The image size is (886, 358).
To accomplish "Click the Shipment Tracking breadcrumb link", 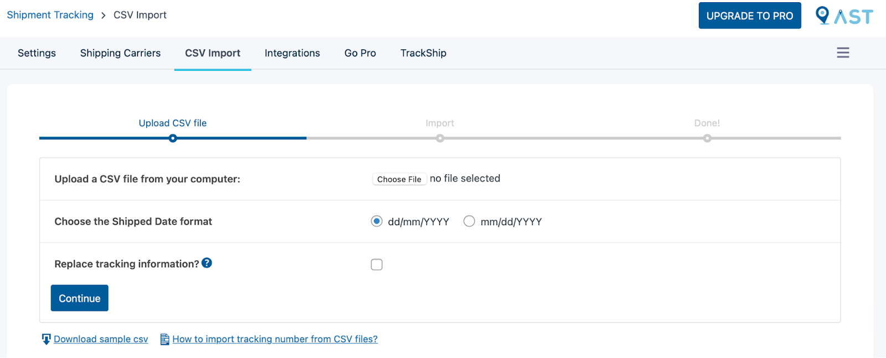I will pyautogui.click(x=50, y=15).
